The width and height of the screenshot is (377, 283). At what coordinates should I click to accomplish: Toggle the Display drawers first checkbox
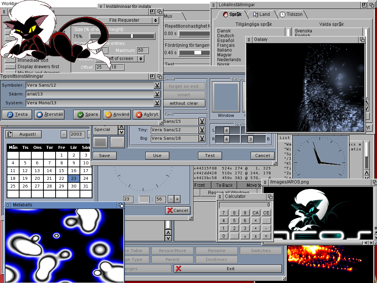[x=10, y=66]
